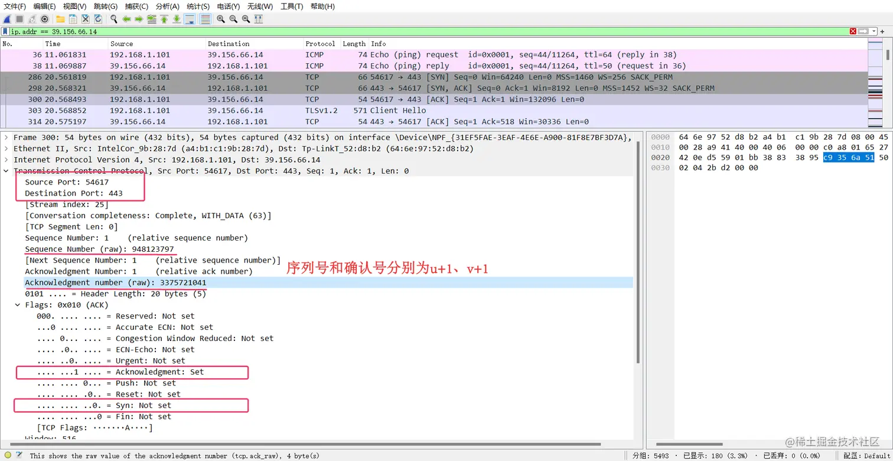The height and width of the screenshot is (461, 893).
Task: Sort by the Protocol column header
Action: pyautogui.click(x=321, y=44)
